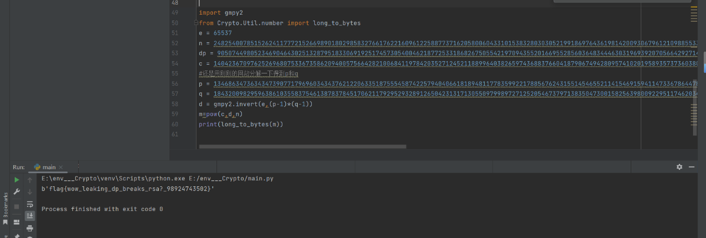Image resolution: width=706 pixels, height=238 pixels.
Task: Click the line starting with 'dp = 90507'
Action: point(448,53)
